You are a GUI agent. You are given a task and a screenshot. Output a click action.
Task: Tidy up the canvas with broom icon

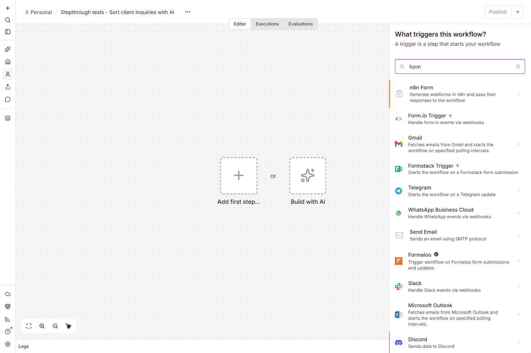69,326
